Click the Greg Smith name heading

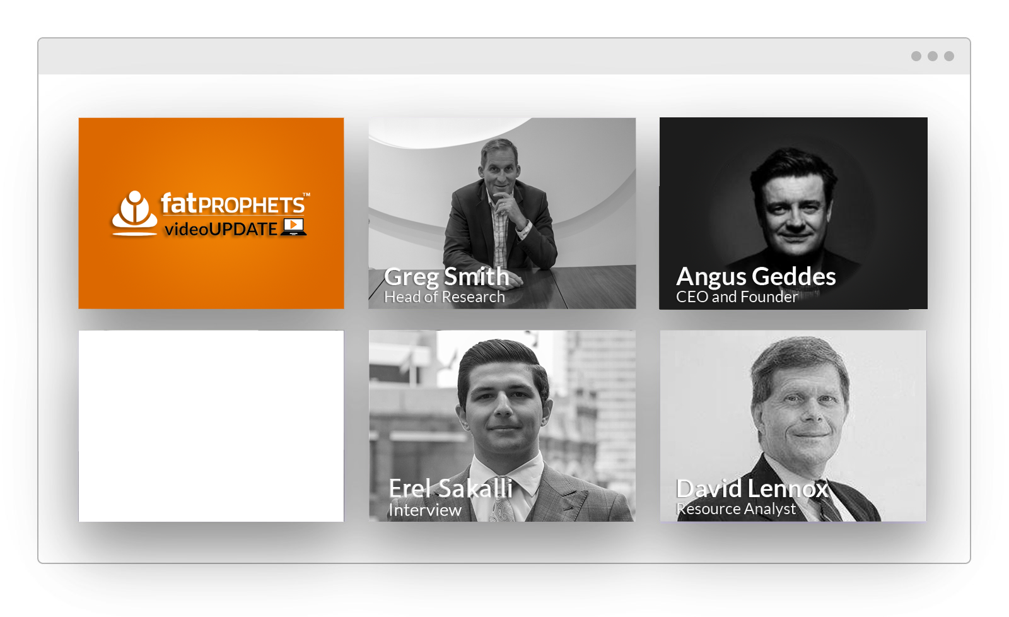(x=446, y=277)
